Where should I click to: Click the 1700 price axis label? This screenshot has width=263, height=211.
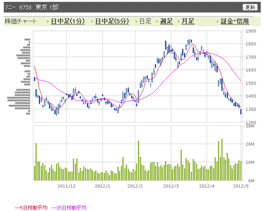251,57
